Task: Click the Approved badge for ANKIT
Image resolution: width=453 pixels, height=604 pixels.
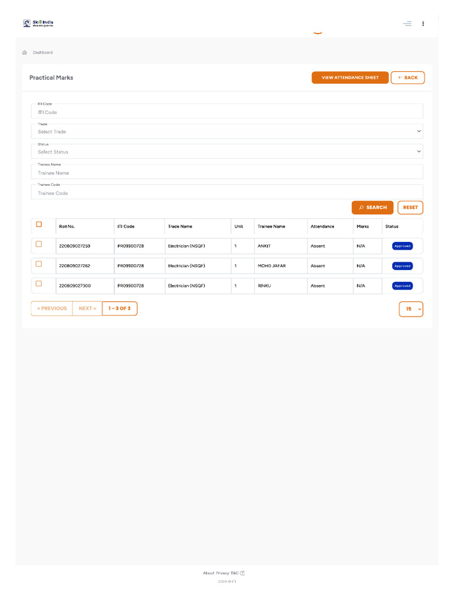Action: coord(402,246)
